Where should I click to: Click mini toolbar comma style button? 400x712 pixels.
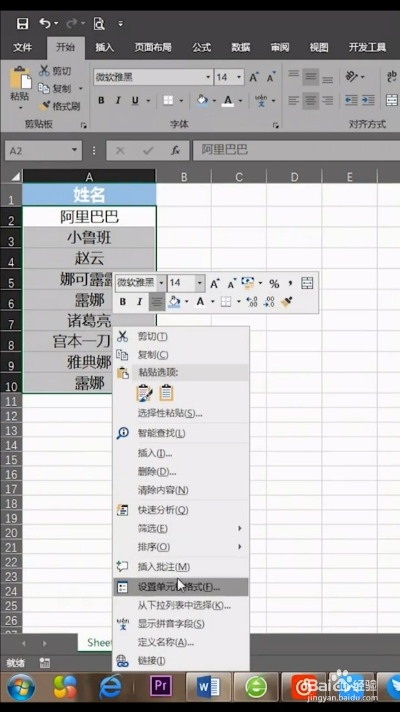pos(290,284)
